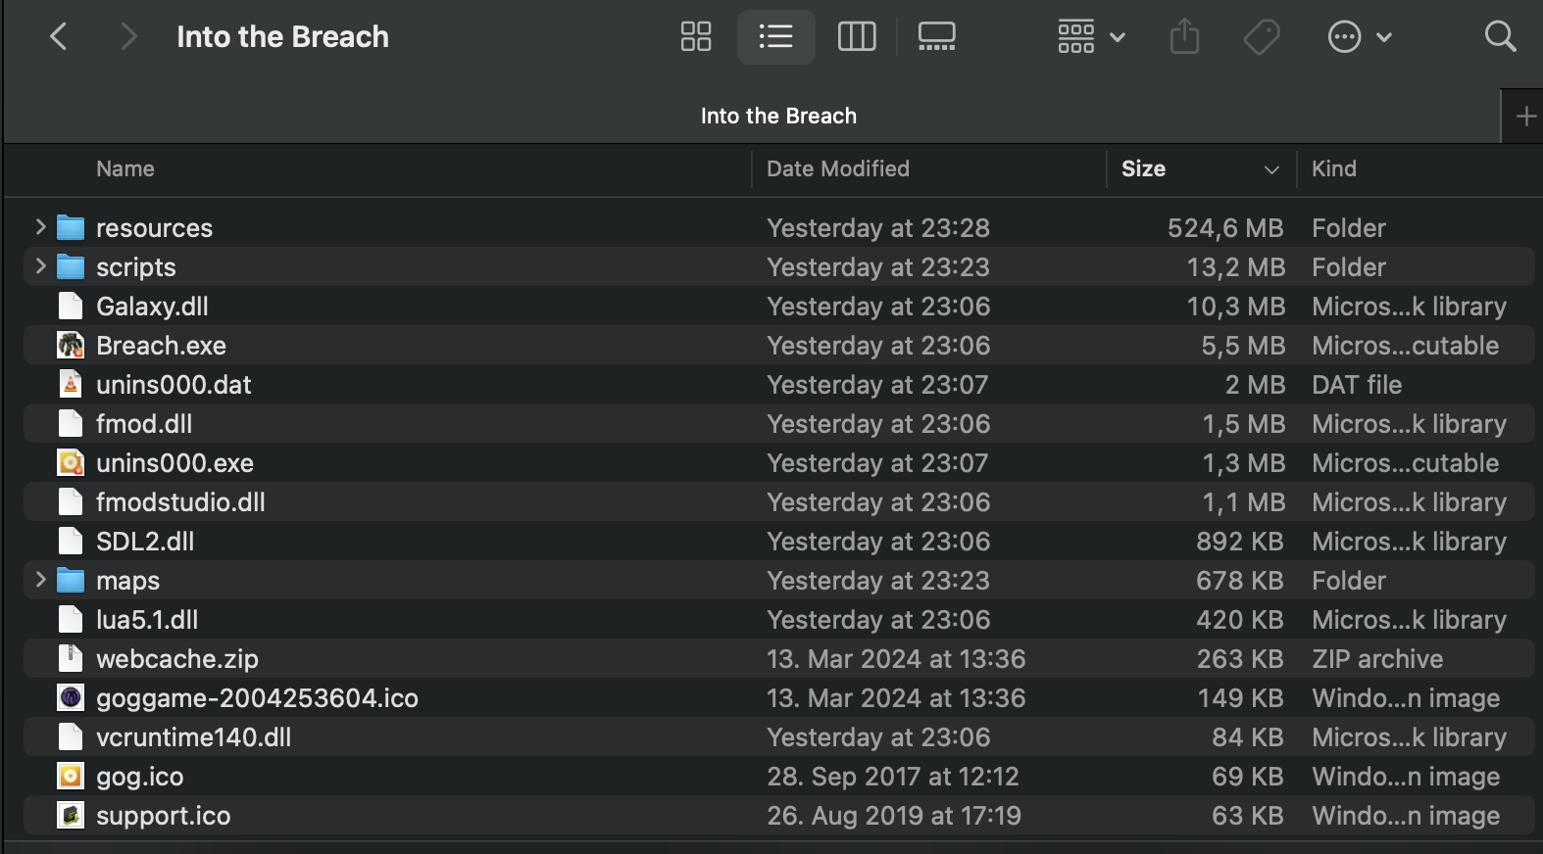Select the scripts folder name

[x=135, y=267]
